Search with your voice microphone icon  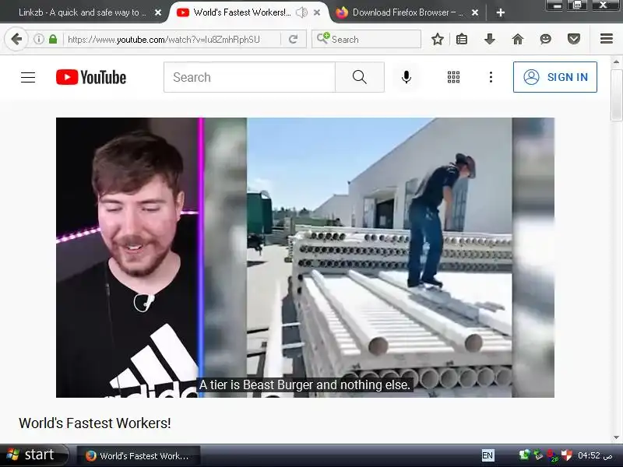406,77
